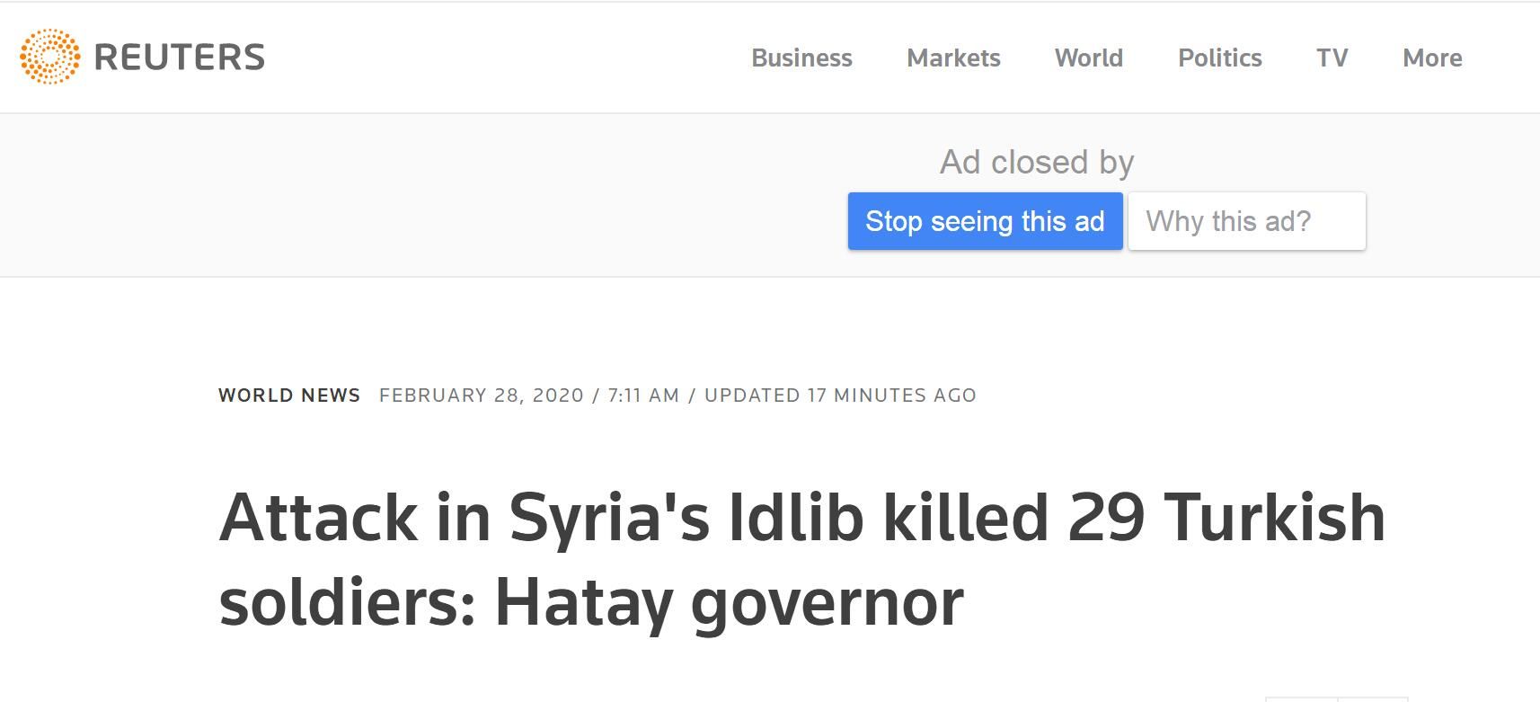Click the Ad closed by text
The height and width of the screenshot is (702, 1540).
1037,162
